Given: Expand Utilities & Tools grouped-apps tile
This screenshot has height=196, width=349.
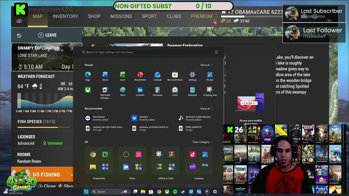Looking at the screenshot, I should point(172,167).
